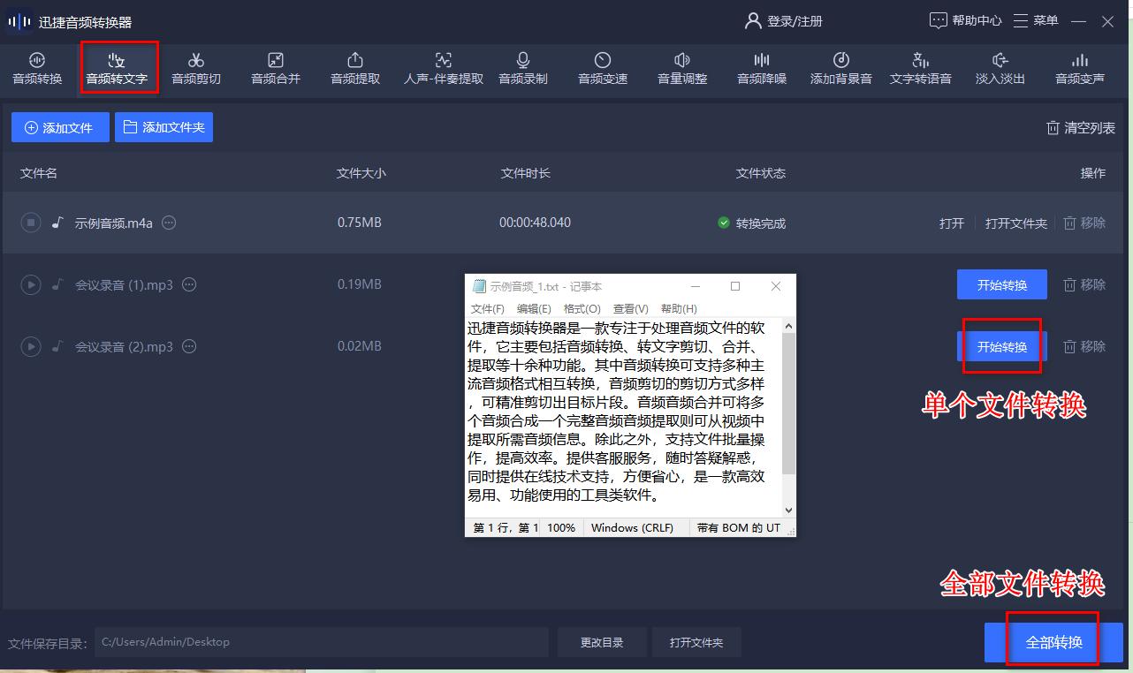
Task: Open the 音频降噪 noise reduction tool
Action: point(761,68)
